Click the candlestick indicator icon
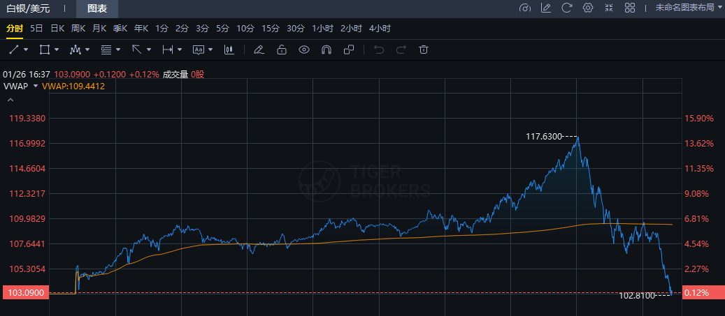This screenshot has height=316, width=725. click(x=229, y=50)
